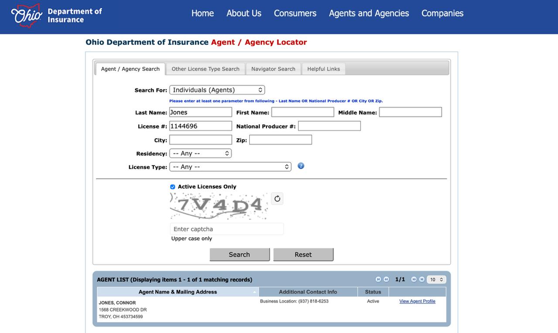This screenshot has width=558, height=333.
Task: Select agent name JONES, CONNOR
Action: coord(117,303)
